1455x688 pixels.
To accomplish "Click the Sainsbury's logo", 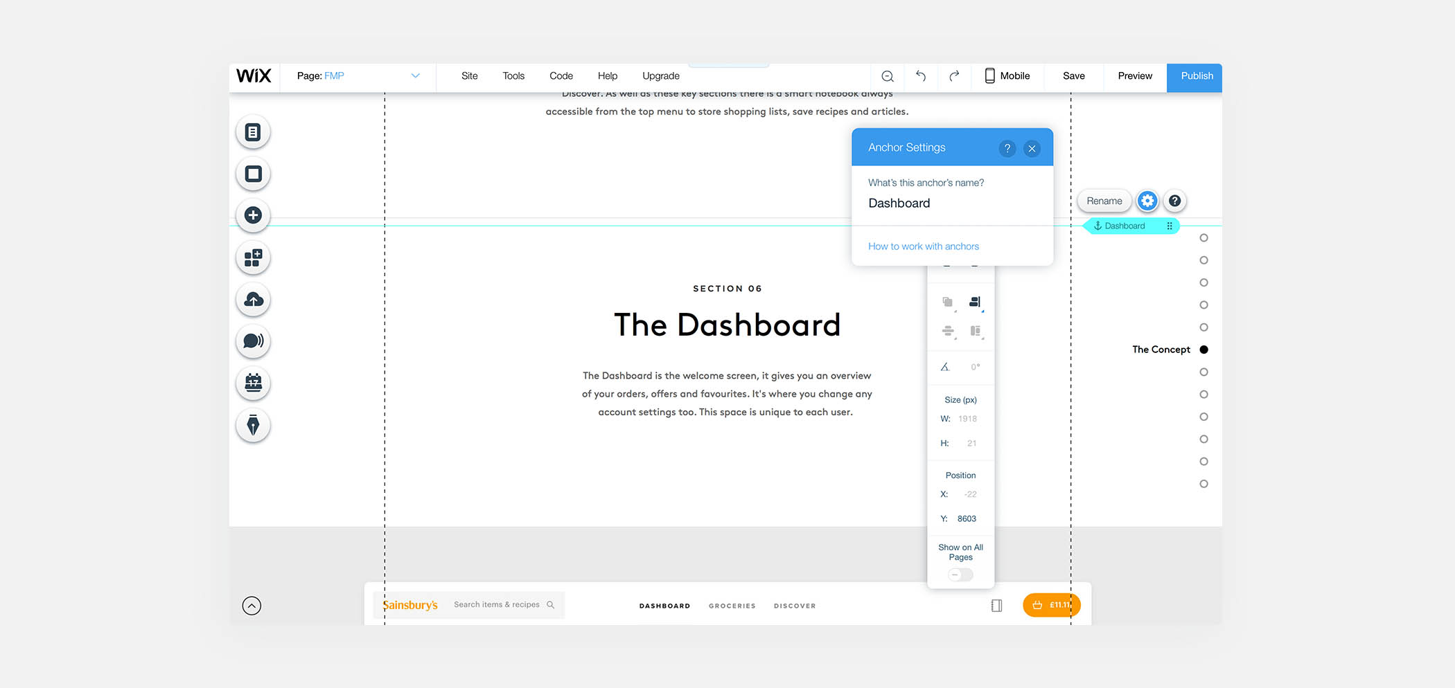I will [410, 605].
